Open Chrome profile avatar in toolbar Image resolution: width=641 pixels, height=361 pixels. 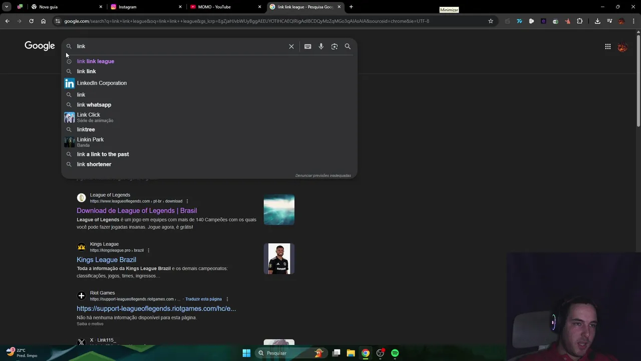tap(621, 21)
